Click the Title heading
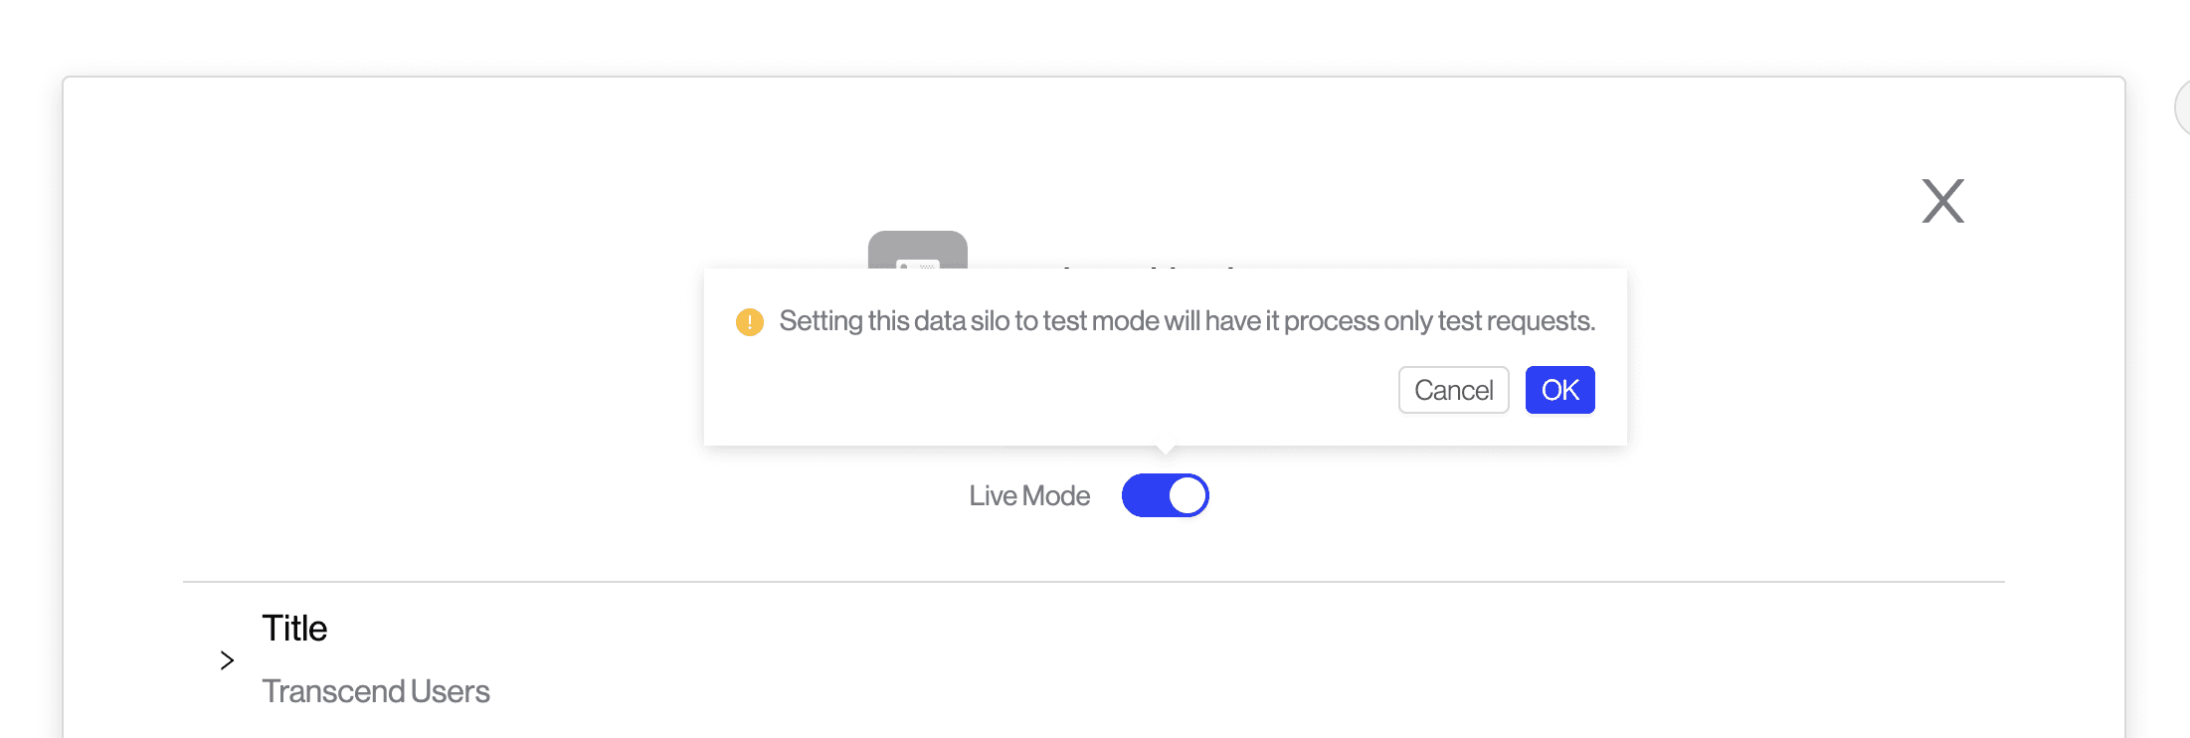 pyautogui.click(x=294, y=629)
